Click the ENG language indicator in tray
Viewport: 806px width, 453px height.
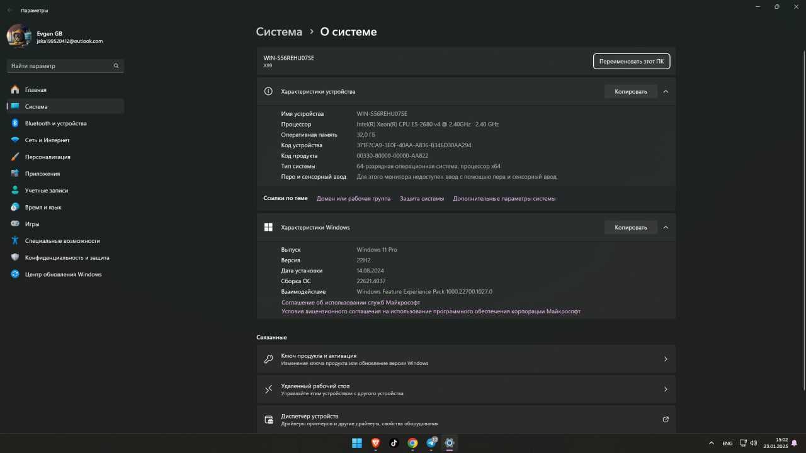[x=727, y=444]
